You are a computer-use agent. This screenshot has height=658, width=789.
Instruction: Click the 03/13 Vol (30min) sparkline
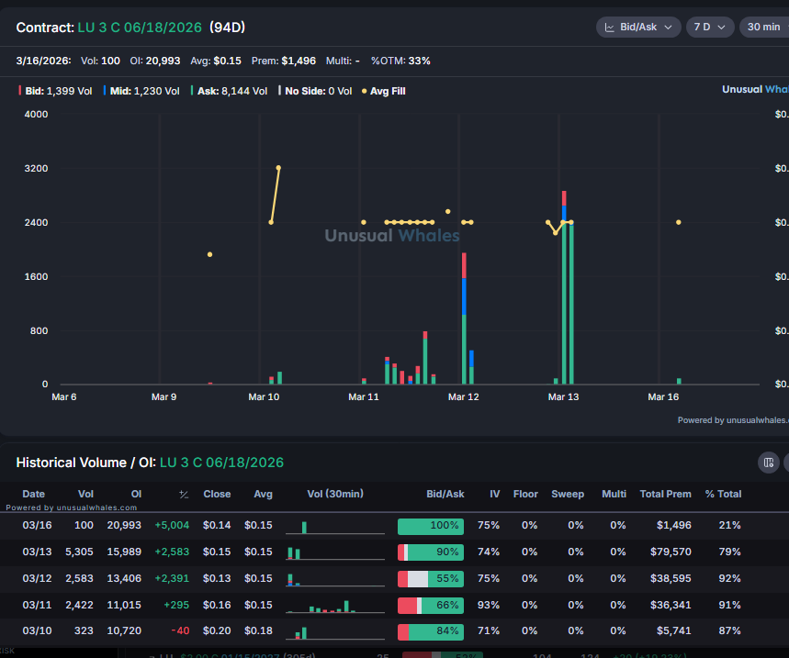[335, 553]
